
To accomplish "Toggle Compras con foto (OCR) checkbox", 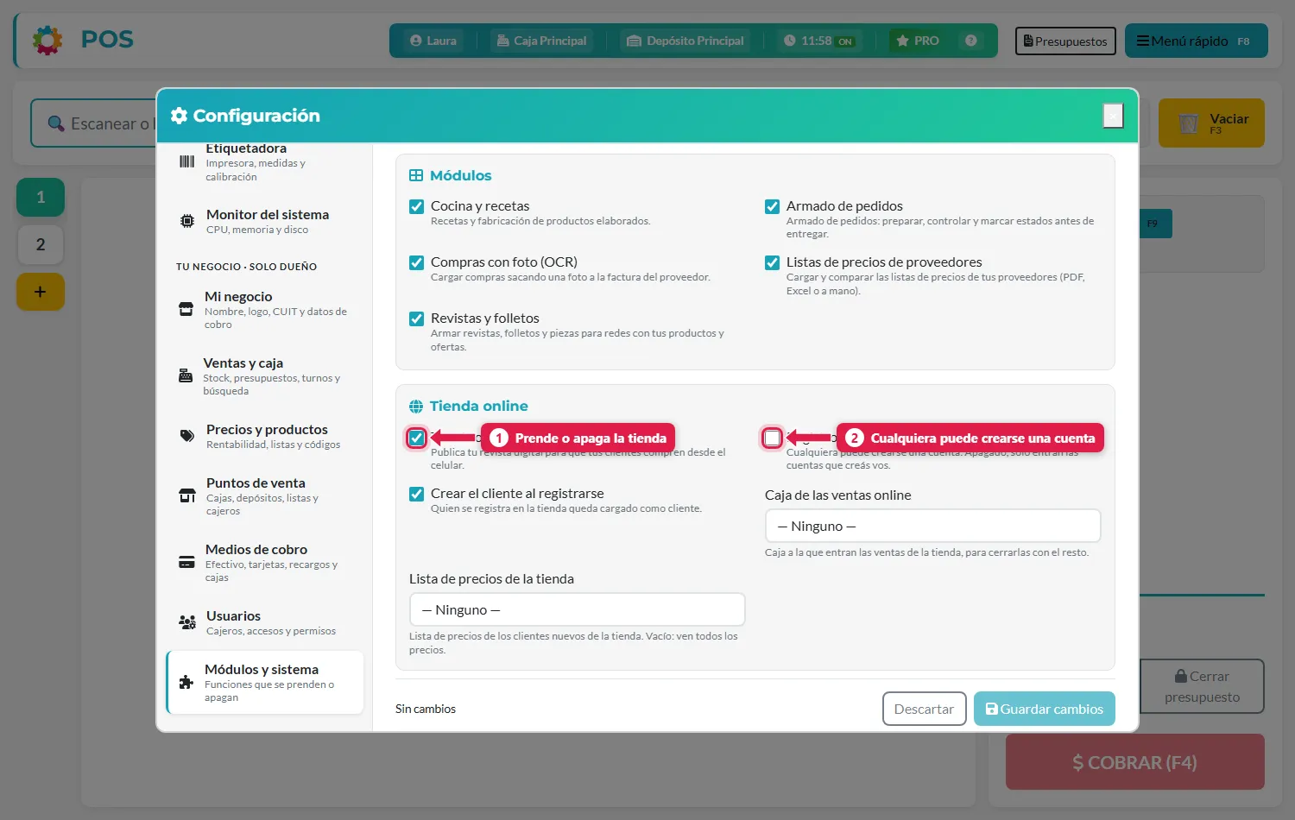I will (417, 262).
